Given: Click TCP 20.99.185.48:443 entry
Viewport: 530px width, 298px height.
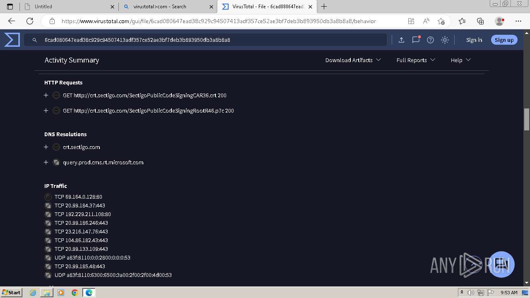Looking at the screenshot, I should pos(80,267).
